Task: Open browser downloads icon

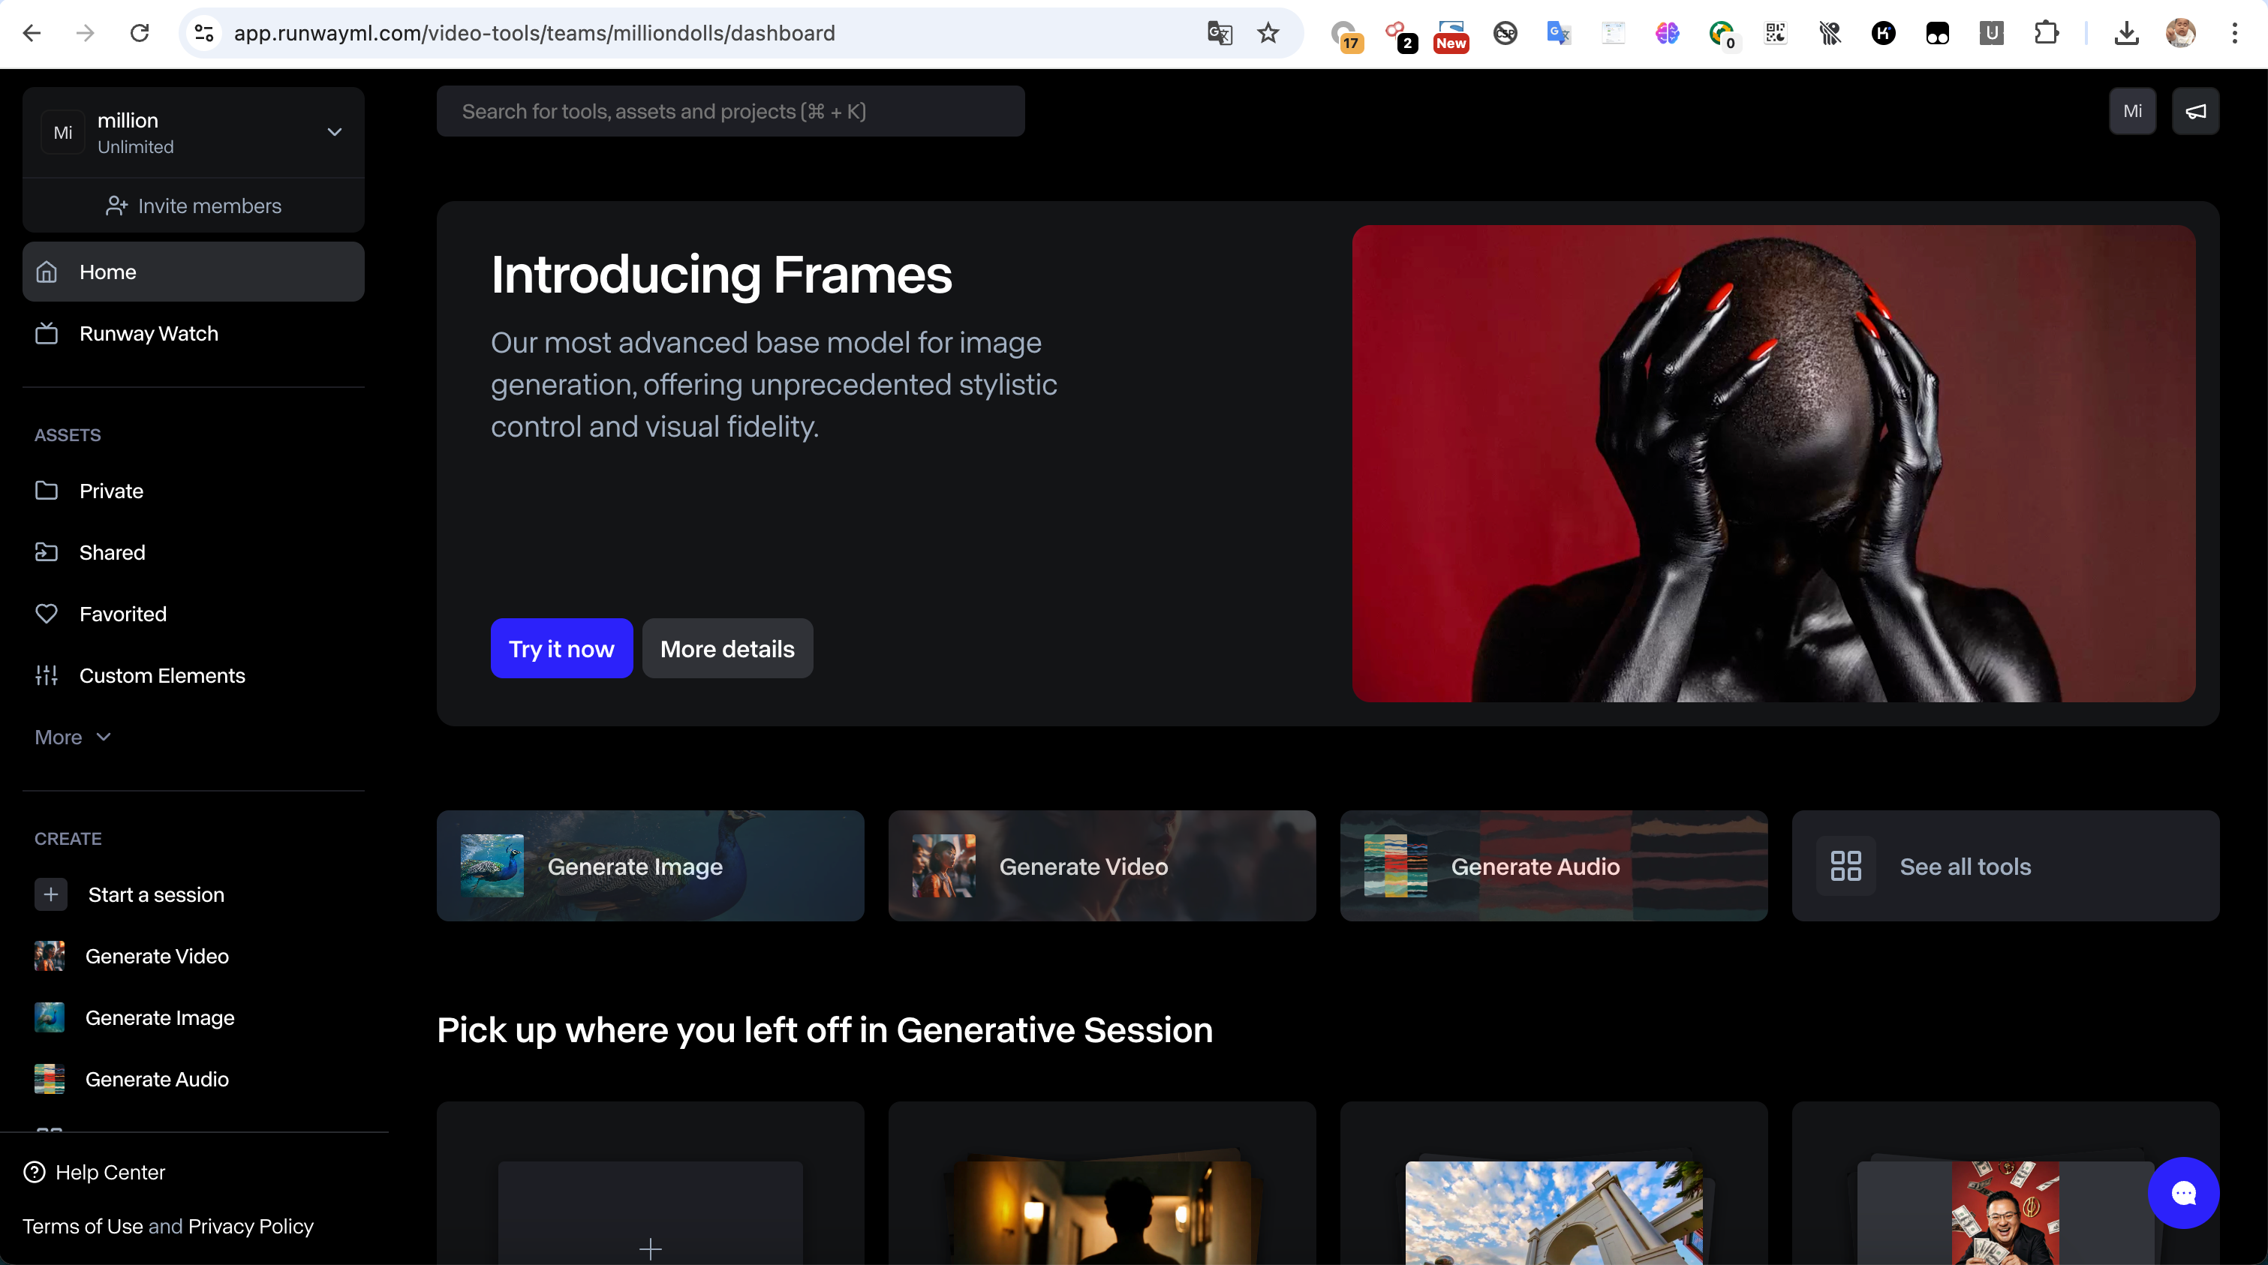Action: pos(2126,34)
